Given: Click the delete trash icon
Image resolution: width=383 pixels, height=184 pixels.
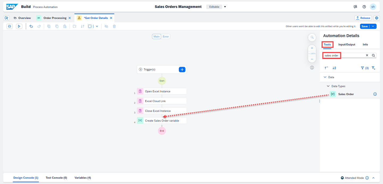Looking at the screenshot, I should click(114, 26).
